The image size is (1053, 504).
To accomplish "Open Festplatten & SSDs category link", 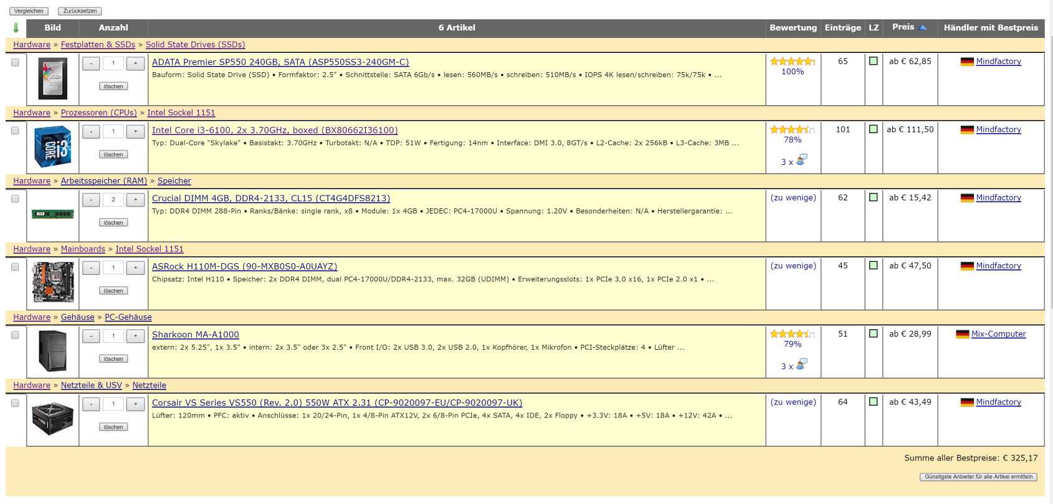I will [98, 45].
